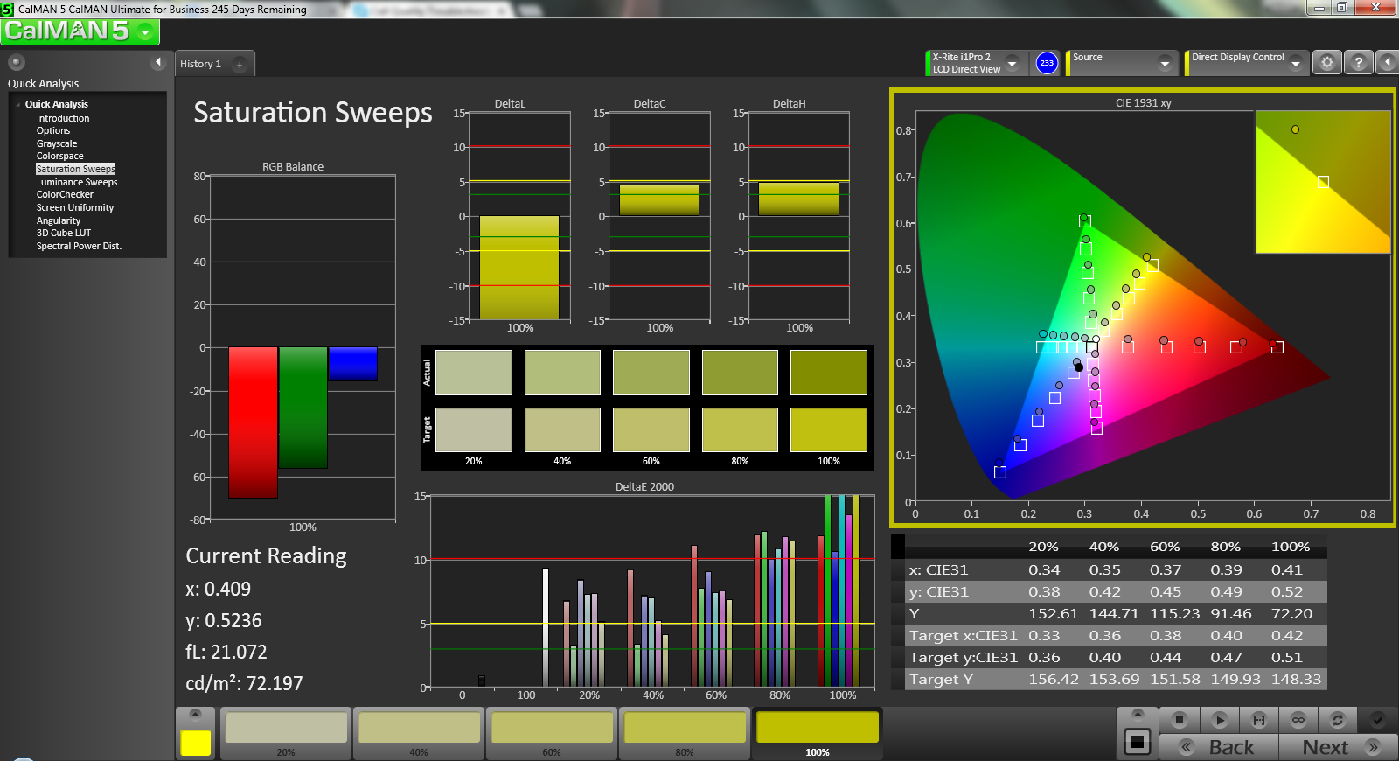Click the infinity continuous-read icon

click(x=1298, y=720)
